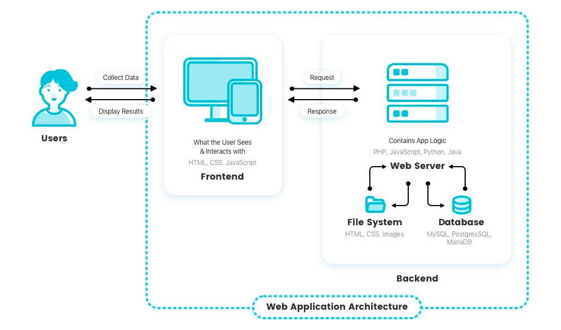Select the Frontend heading
This screenshot has height=330, width=561.
pyautogui.click(x=222, y=176)
